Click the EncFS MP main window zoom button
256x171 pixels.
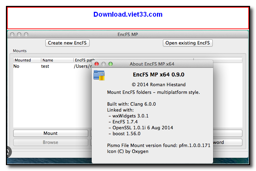click(x=26, y=34)
